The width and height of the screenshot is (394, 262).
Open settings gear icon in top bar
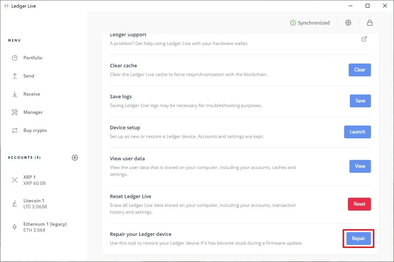point(348,23)
